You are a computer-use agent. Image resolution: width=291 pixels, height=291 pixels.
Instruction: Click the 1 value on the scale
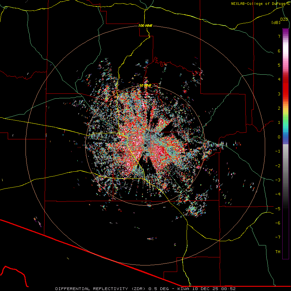click(279, 123)
